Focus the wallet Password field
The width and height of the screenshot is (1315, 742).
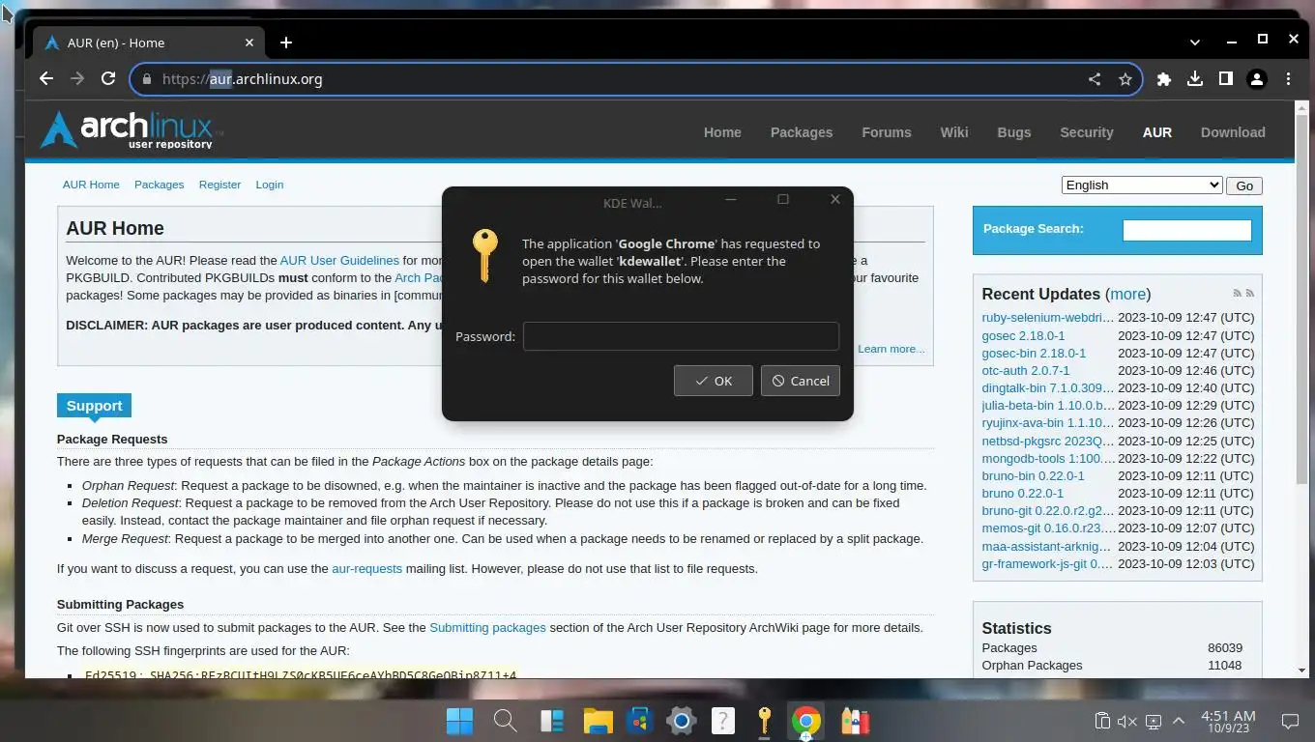681,336
